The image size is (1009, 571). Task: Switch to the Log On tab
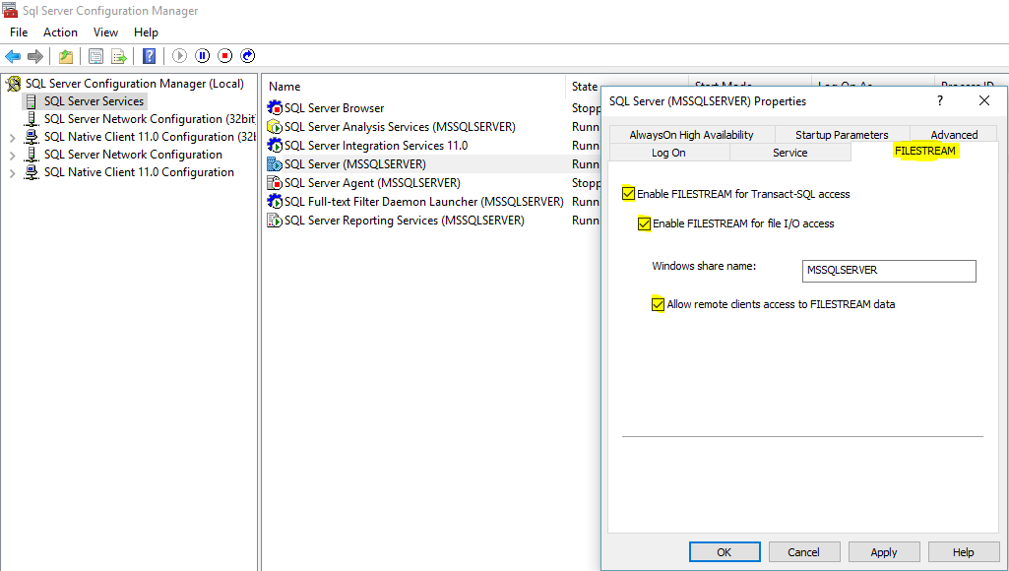668,153
